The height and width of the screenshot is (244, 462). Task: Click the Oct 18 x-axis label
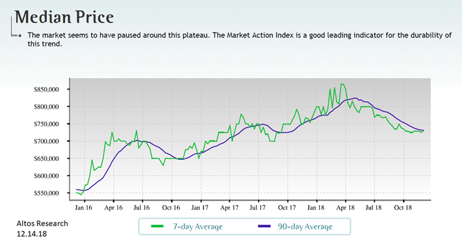[x=404, y=207]
